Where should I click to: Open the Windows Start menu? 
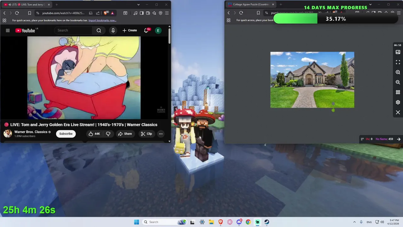click(x=136, y=222)
